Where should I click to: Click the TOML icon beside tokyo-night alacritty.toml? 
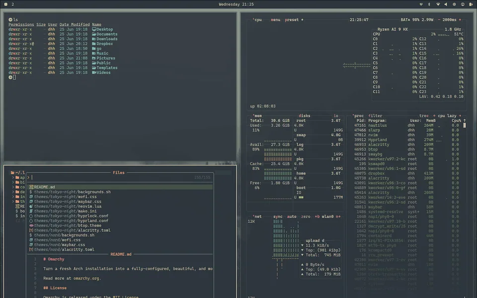pos(31,230)
